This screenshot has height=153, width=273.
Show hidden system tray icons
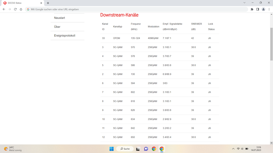pos(233,149)
